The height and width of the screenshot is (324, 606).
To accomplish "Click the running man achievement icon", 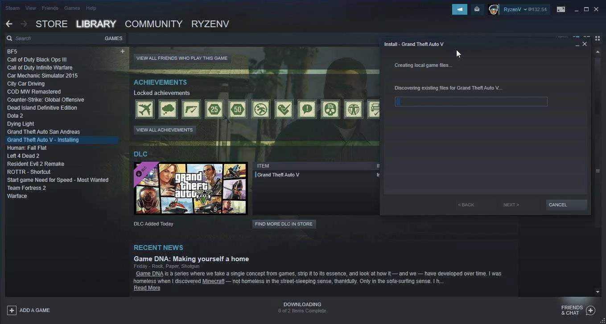I will pyautogui.click(x=260, y=109).
